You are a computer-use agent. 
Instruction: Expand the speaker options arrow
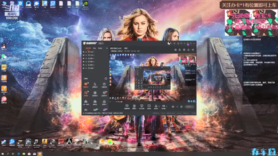tap(166, 106)
